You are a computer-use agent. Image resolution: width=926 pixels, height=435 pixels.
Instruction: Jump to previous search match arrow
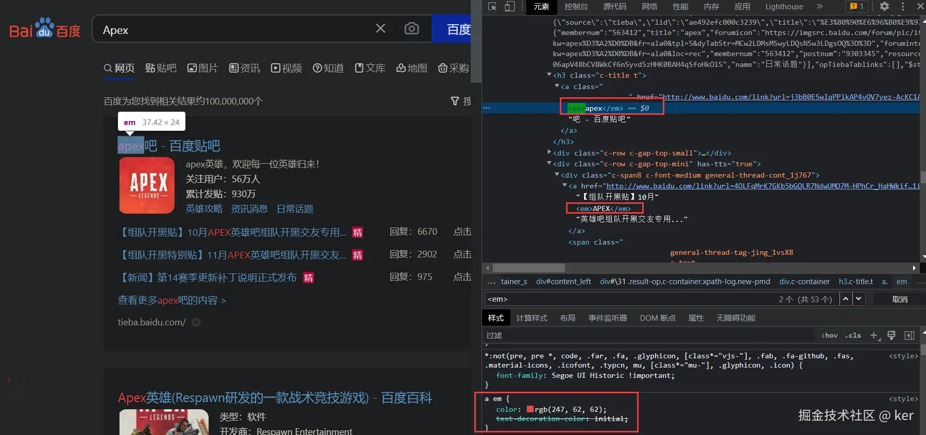pos(846,299)
